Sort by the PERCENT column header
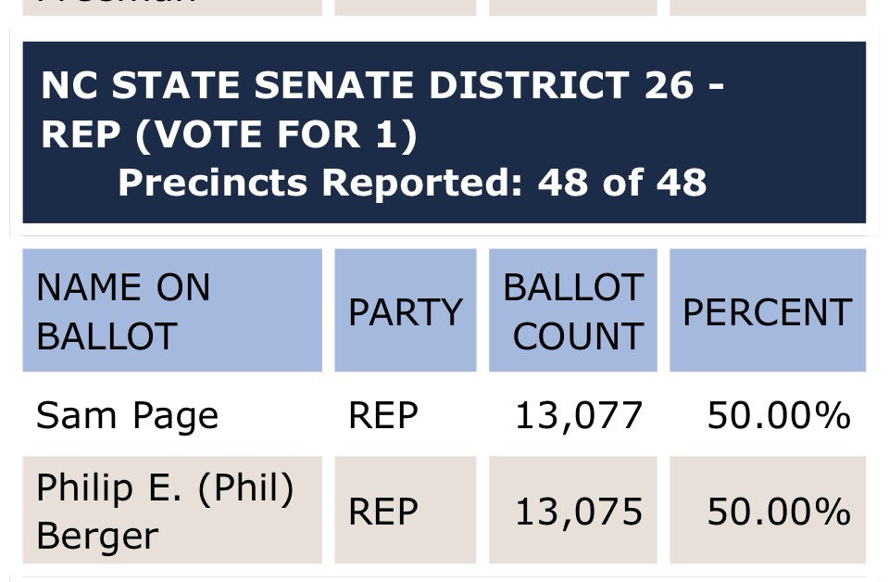 coord(767,312)
